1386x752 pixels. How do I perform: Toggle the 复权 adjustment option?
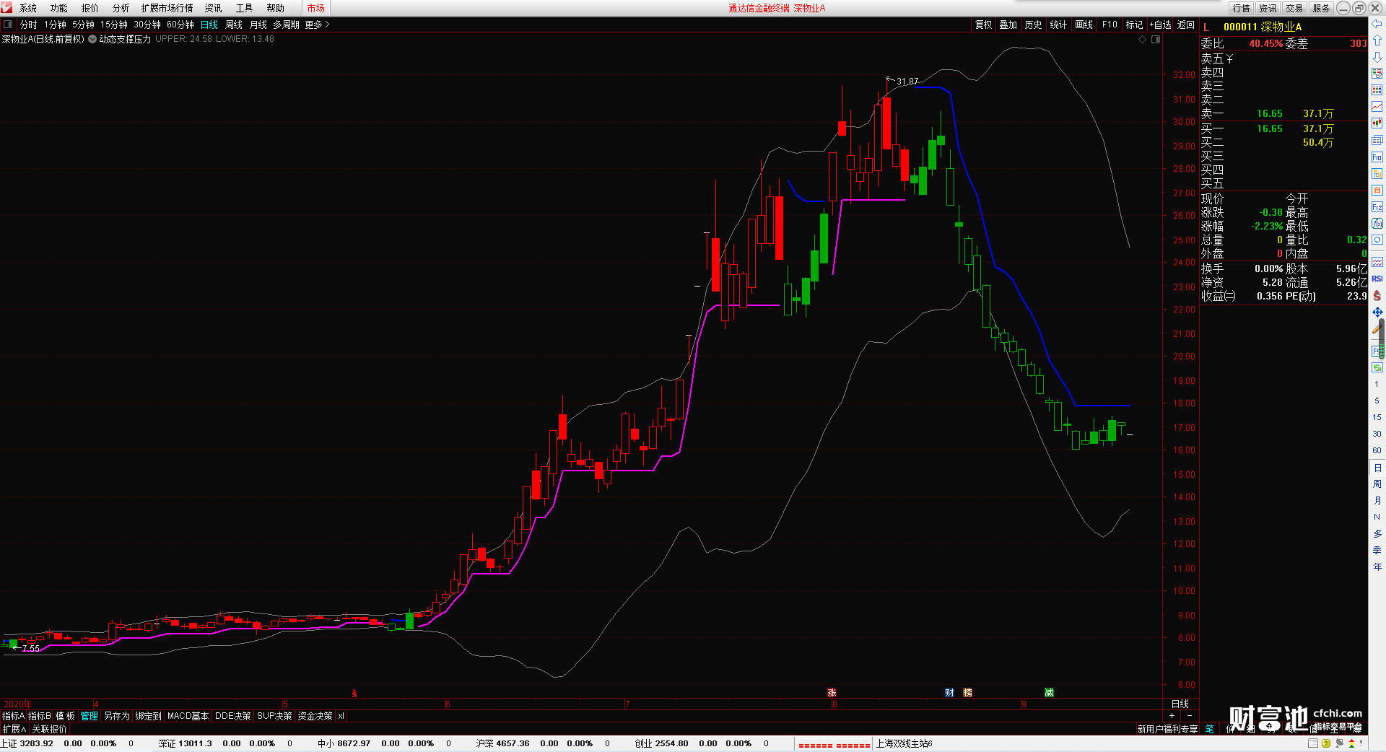pyautogui.click(x=984, y=25)
